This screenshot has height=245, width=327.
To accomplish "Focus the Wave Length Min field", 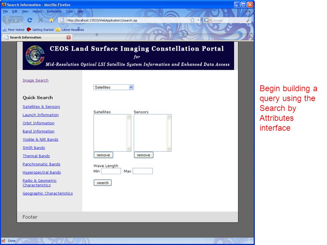I will point(111,171).
